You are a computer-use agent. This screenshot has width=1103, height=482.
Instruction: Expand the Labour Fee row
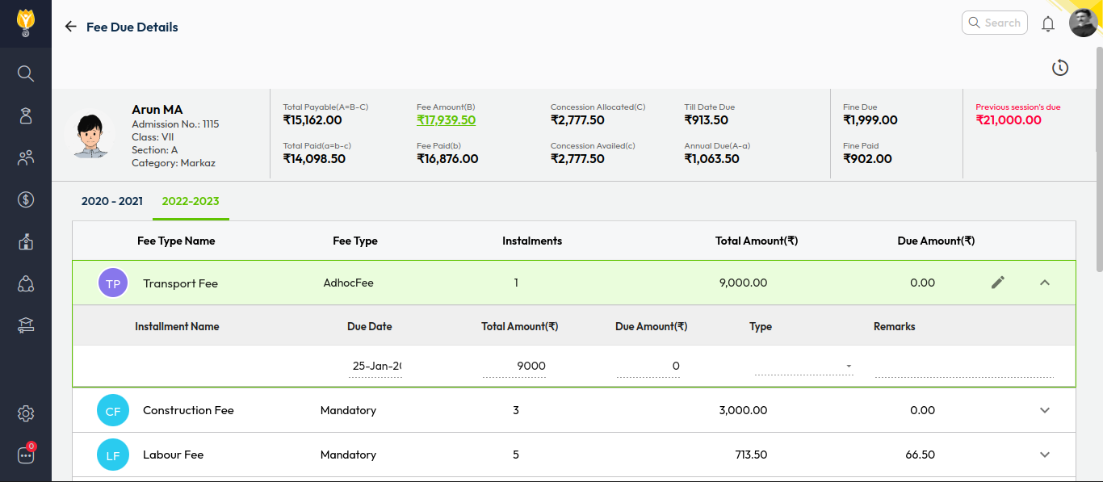tap(1045, 455)
